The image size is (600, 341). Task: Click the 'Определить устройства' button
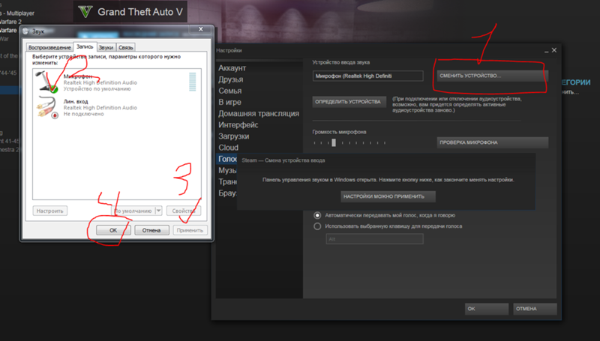[349, 102]
